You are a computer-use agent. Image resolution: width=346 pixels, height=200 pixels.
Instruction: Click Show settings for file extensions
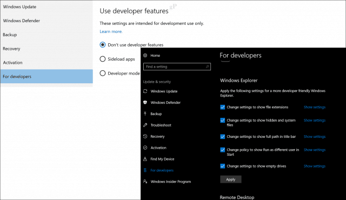click(315, 107)
